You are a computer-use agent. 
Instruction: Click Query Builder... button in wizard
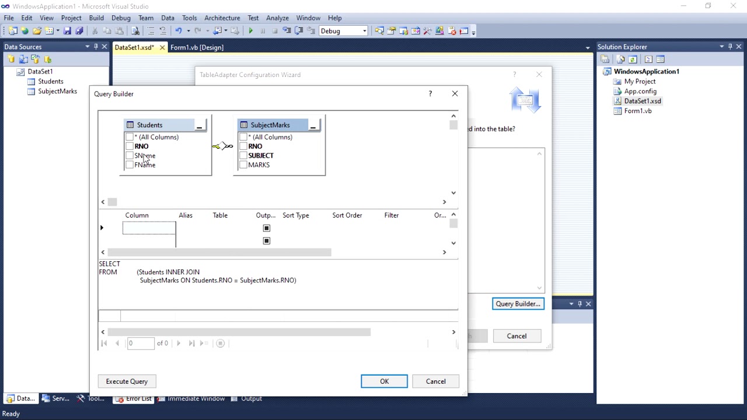[518, 304]
